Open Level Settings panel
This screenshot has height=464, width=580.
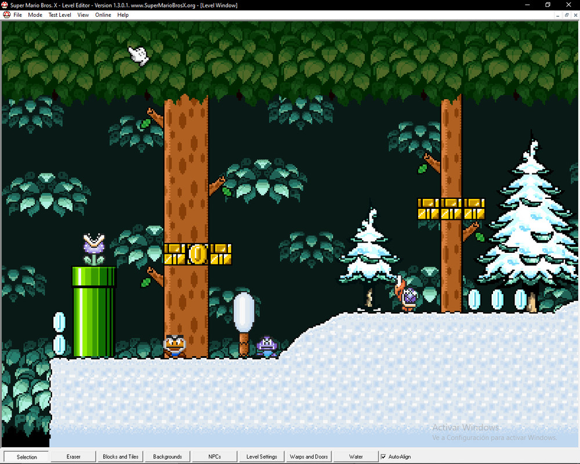(x=262, y=456)
